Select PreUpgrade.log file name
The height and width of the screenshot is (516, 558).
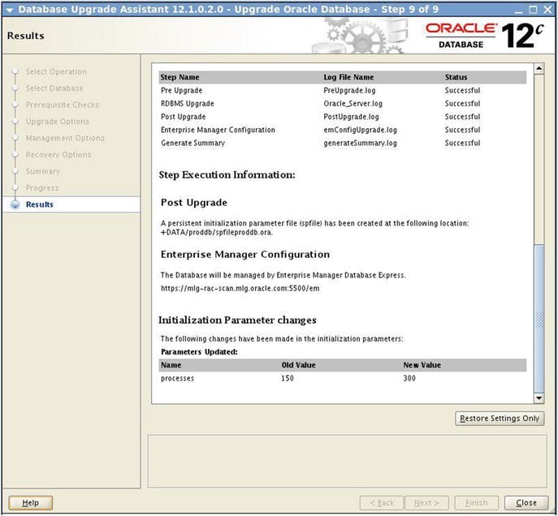tap(349, 91)
